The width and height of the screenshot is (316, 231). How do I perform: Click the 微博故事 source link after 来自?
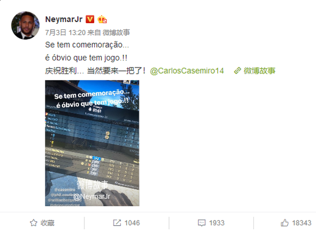pos(116,32)
